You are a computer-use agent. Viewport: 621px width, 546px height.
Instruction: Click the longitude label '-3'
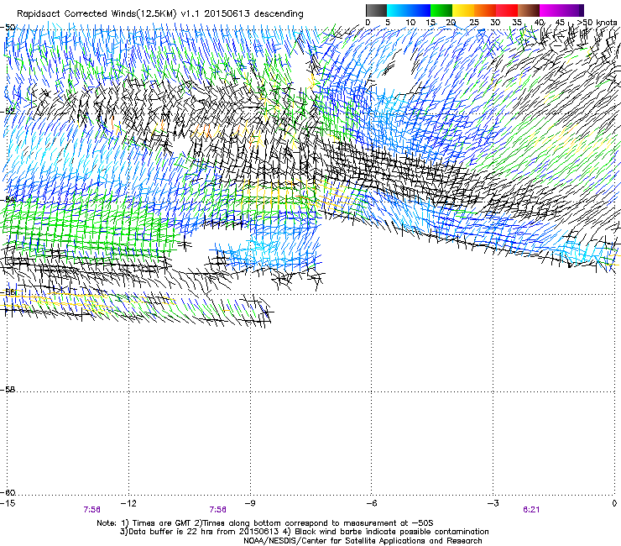pyautogui.click(x=493, y=503)
